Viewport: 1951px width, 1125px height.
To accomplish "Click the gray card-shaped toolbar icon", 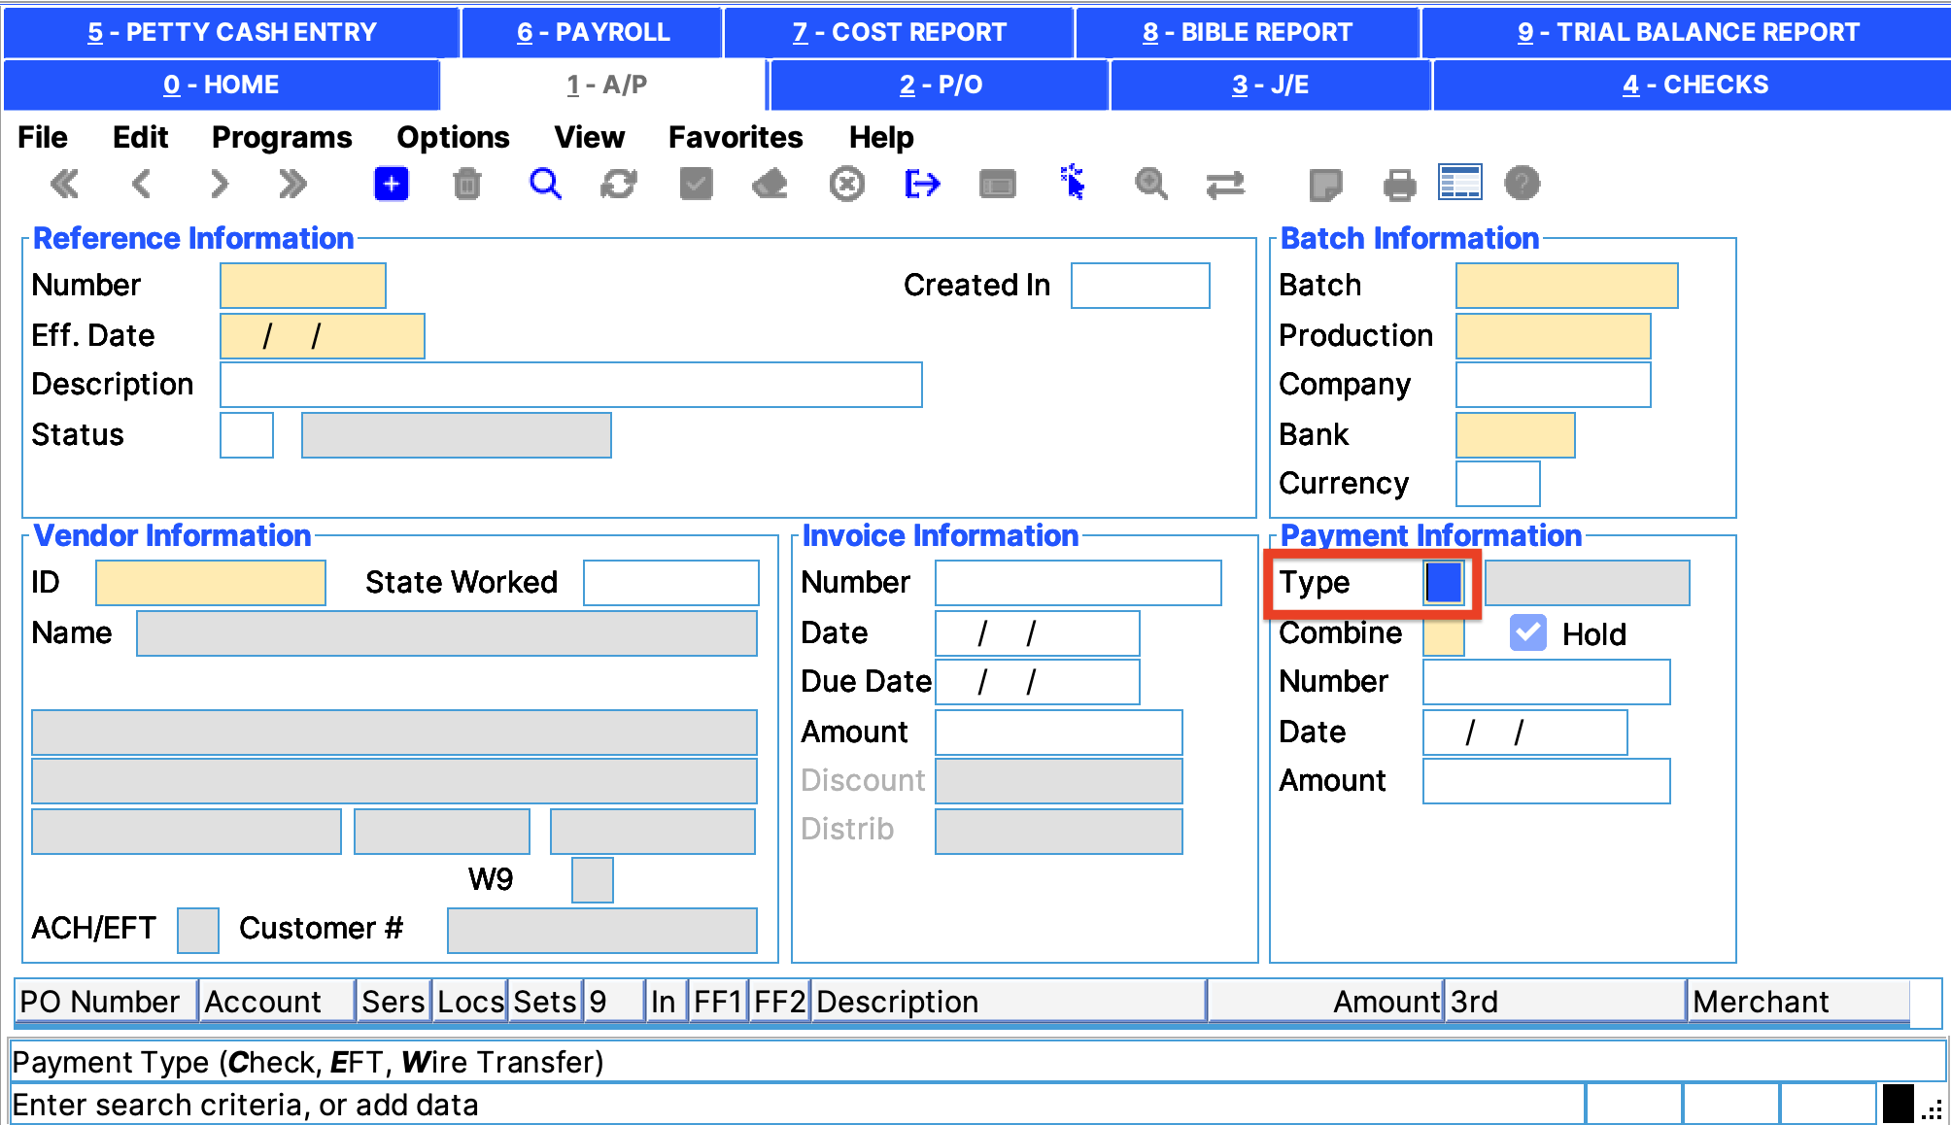I will [x=998, y=184].
